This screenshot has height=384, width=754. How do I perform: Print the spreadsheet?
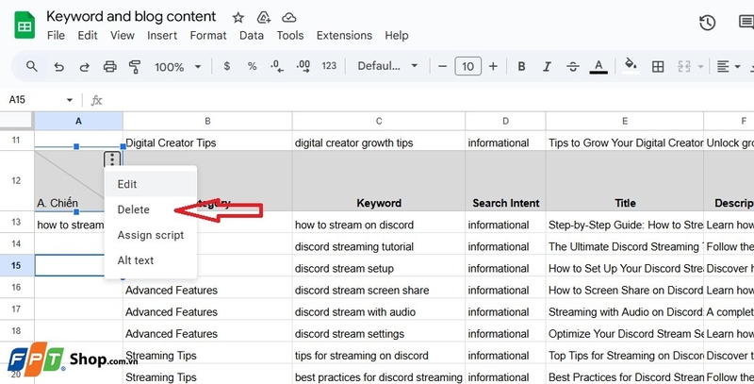coord(110,66)
